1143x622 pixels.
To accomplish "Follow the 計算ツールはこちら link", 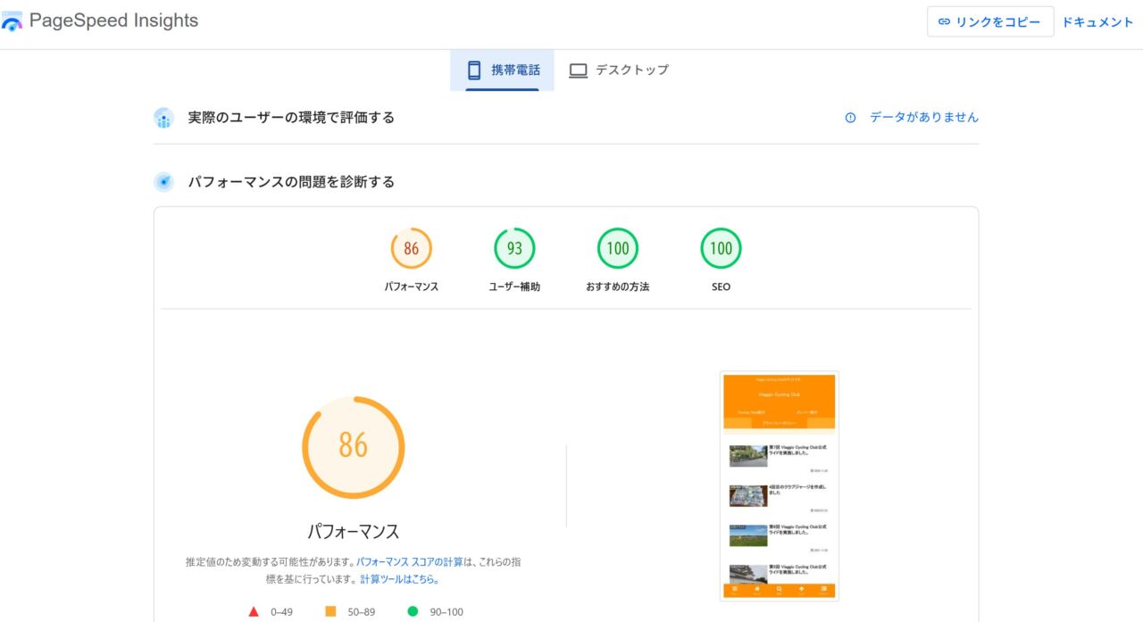I will click(x=399, y=579).
